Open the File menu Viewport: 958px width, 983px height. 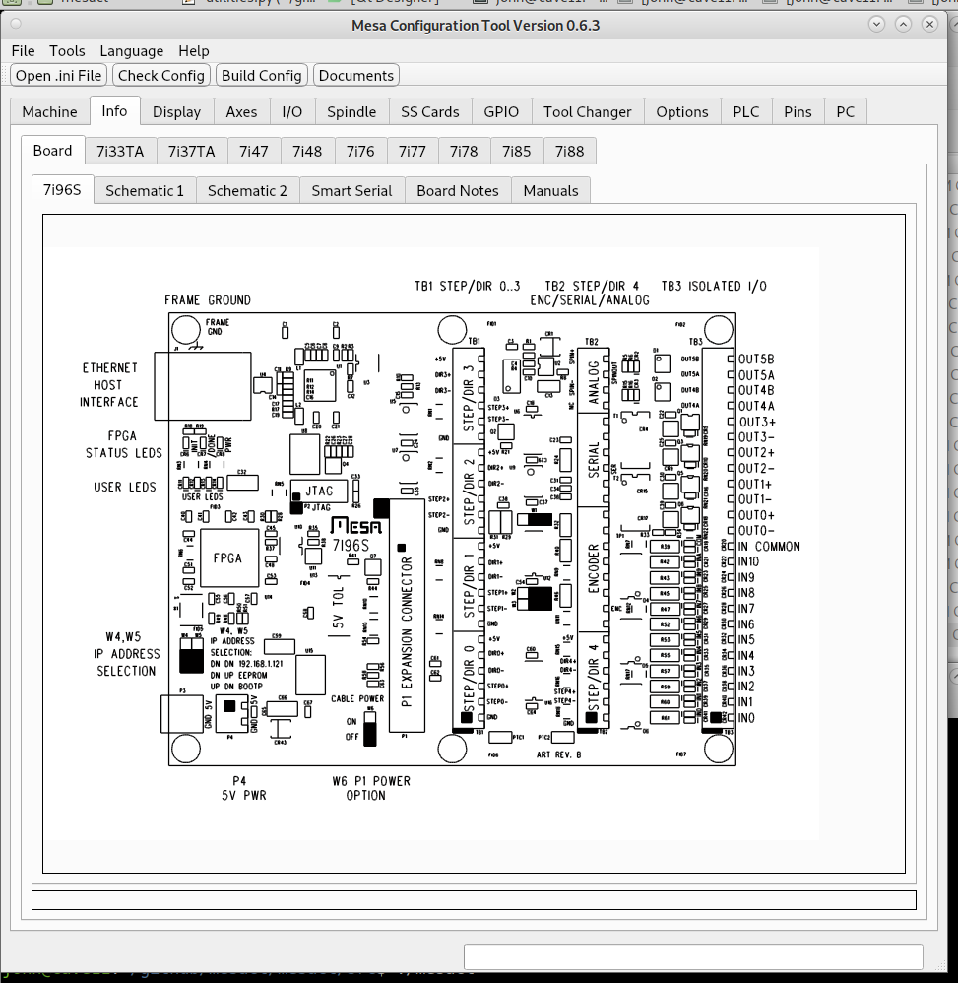[x=24, y=51]
